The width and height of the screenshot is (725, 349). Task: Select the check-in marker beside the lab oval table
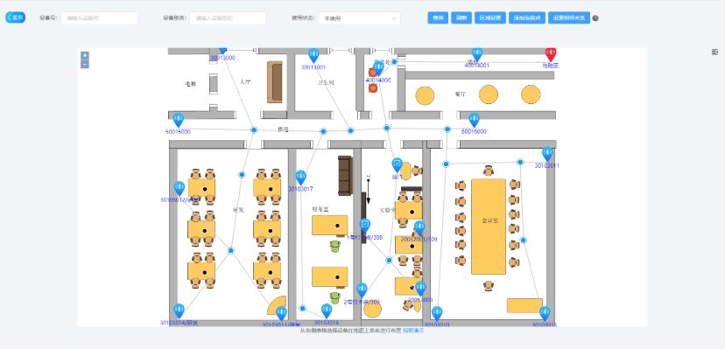pos(397,165)
